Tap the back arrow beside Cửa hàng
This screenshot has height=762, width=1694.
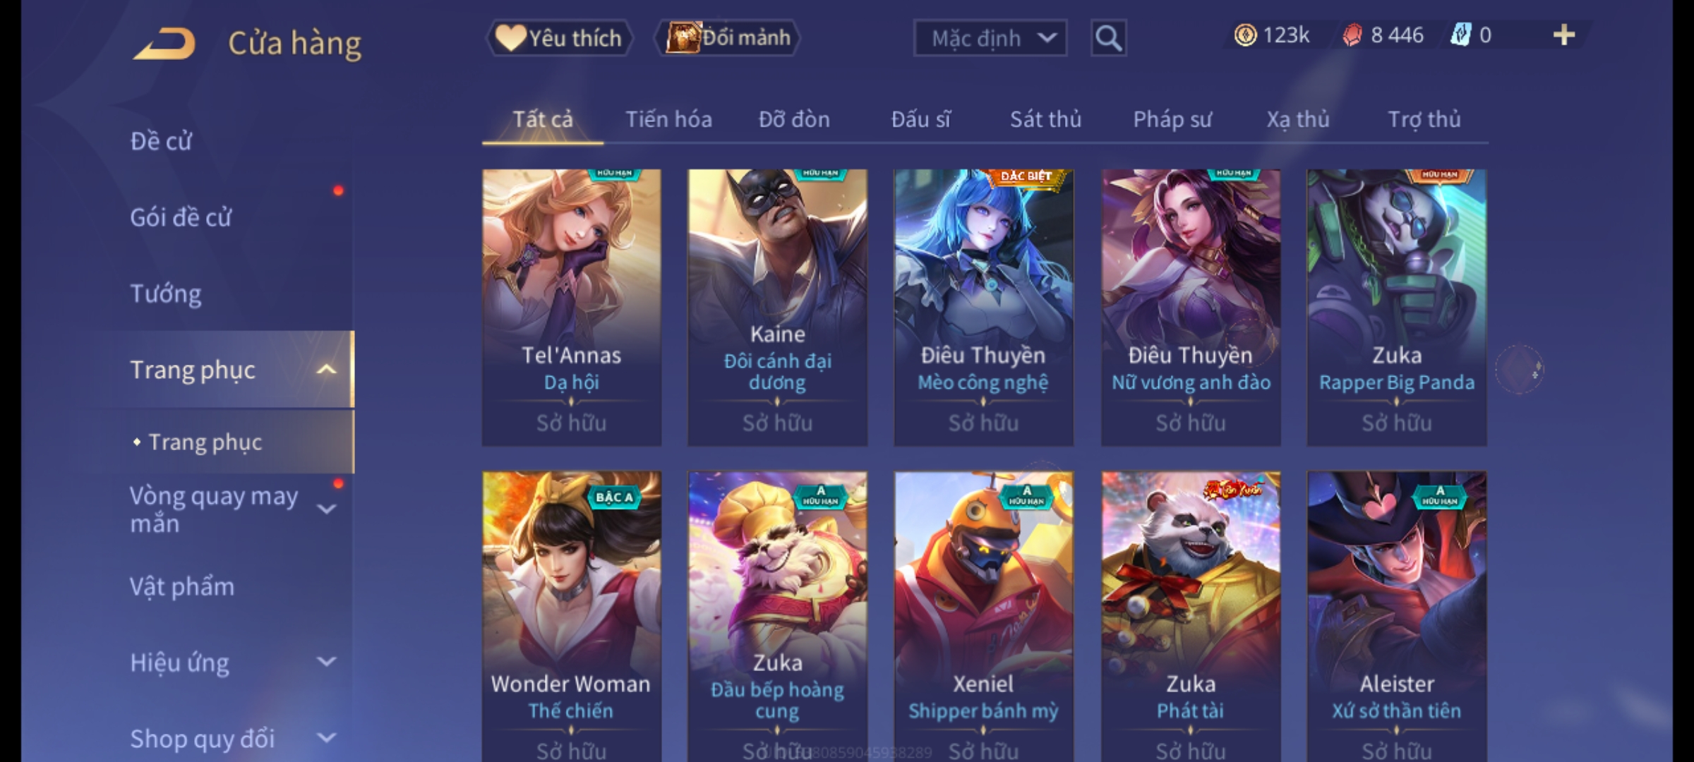pyautogui.click(x=164, y=42)
